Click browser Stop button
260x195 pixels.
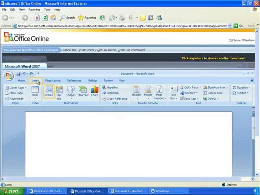pos(37,18)
